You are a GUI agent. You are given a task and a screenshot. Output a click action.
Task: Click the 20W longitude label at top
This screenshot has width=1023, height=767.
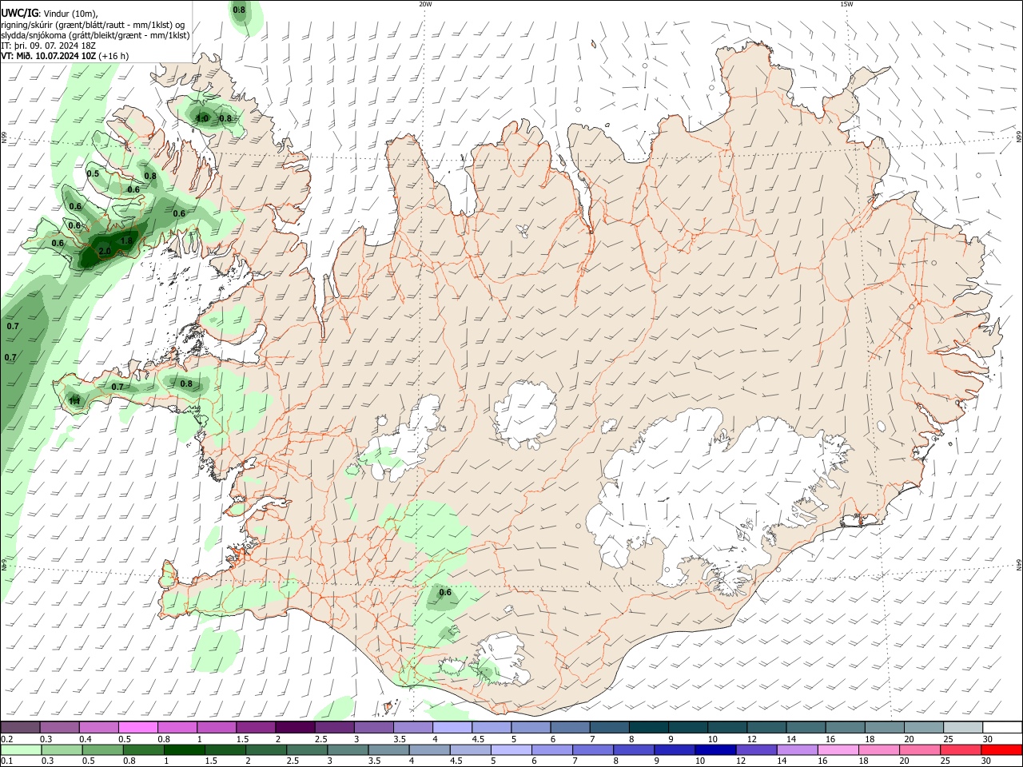(425, 4)
